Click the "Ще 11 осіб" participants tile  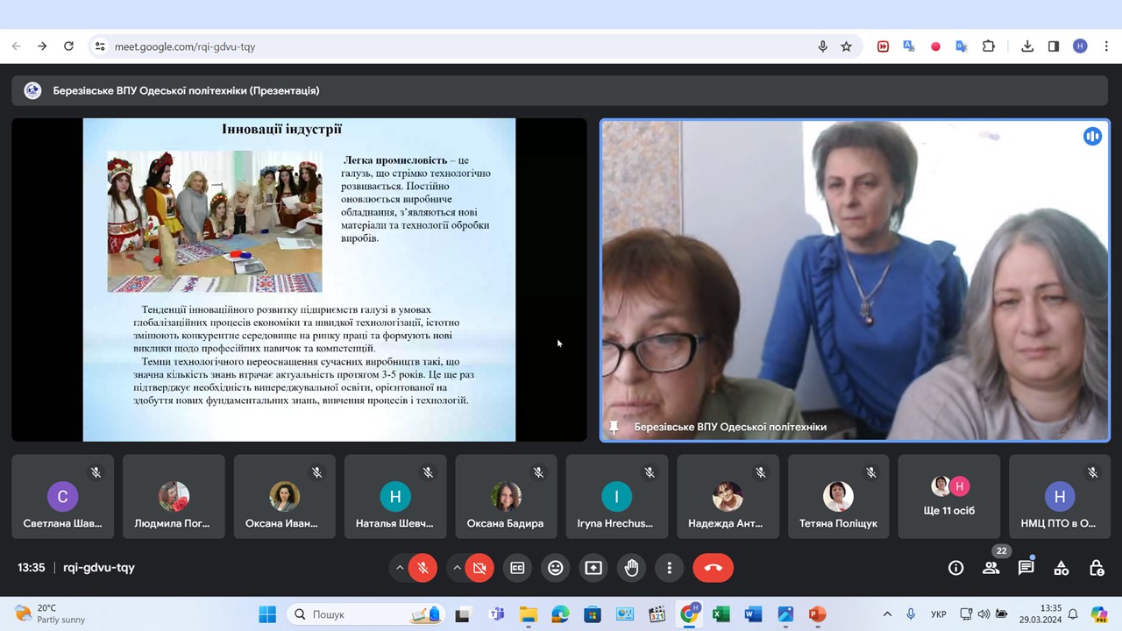[x=948, y=496]
